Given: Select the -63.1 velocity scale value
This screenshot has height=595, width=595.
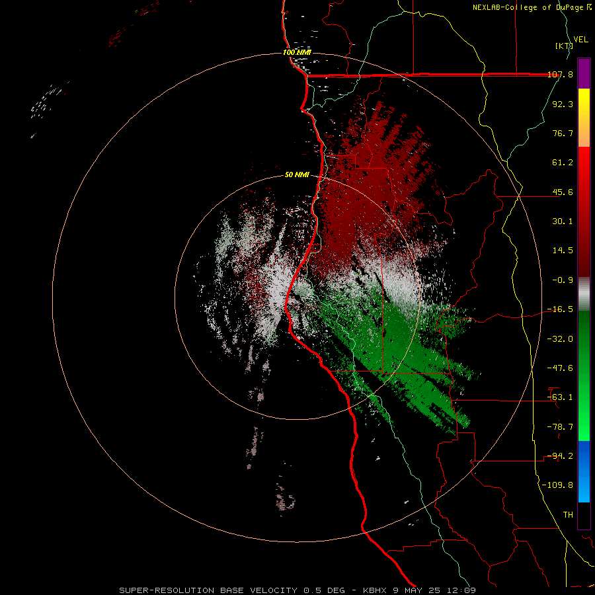Looking at the screenshot, I should tap(560, 397).
